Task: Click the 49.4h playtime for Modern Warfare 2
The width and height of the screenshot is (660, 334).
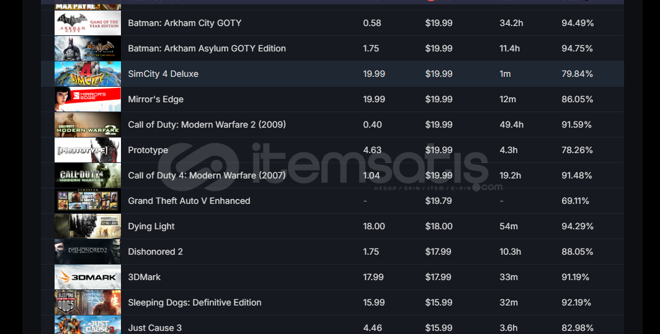Action: coord(511,125)
